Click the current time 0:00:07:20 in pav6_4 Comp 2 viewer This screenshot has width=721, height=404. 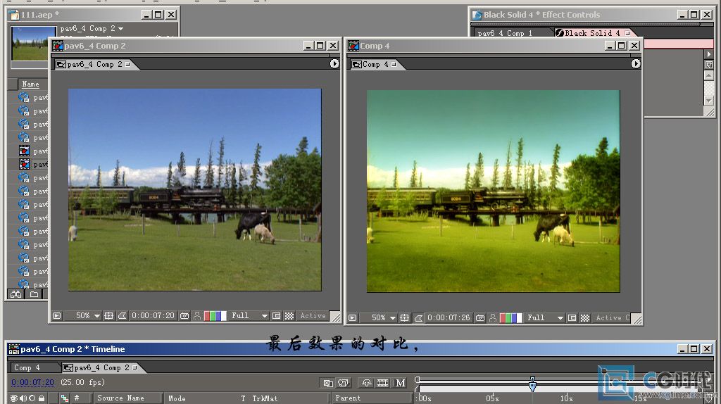[153, 316]
